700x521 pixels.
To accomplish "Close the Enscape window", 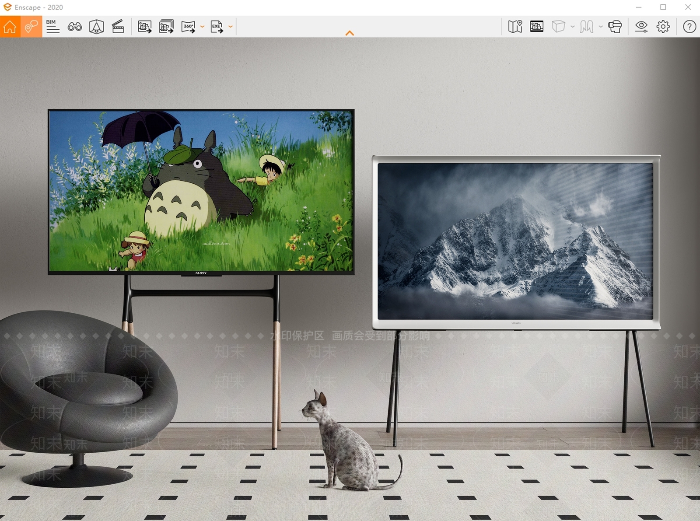I will (688, 7).
